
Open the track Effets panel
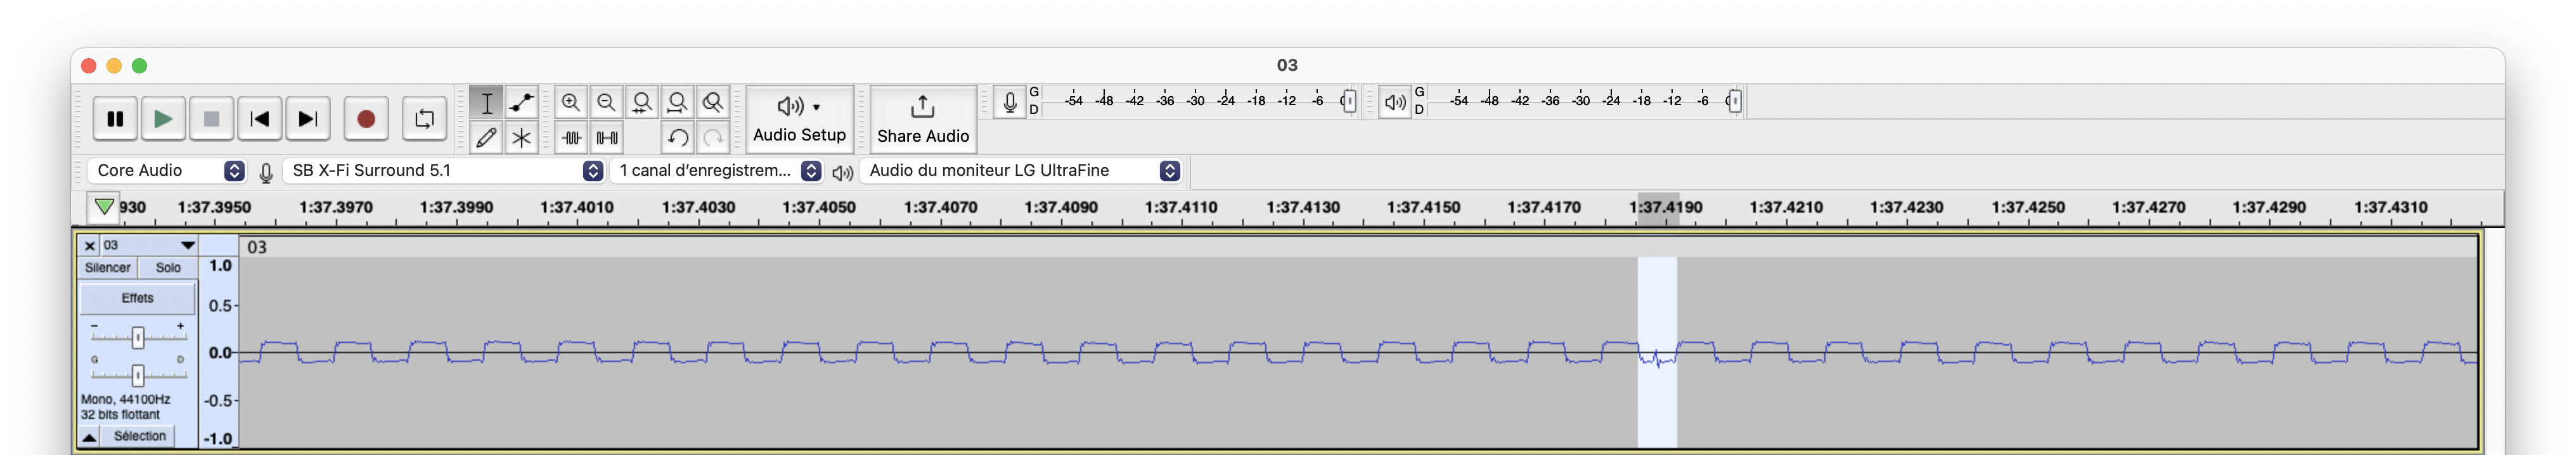pos(138,298)
